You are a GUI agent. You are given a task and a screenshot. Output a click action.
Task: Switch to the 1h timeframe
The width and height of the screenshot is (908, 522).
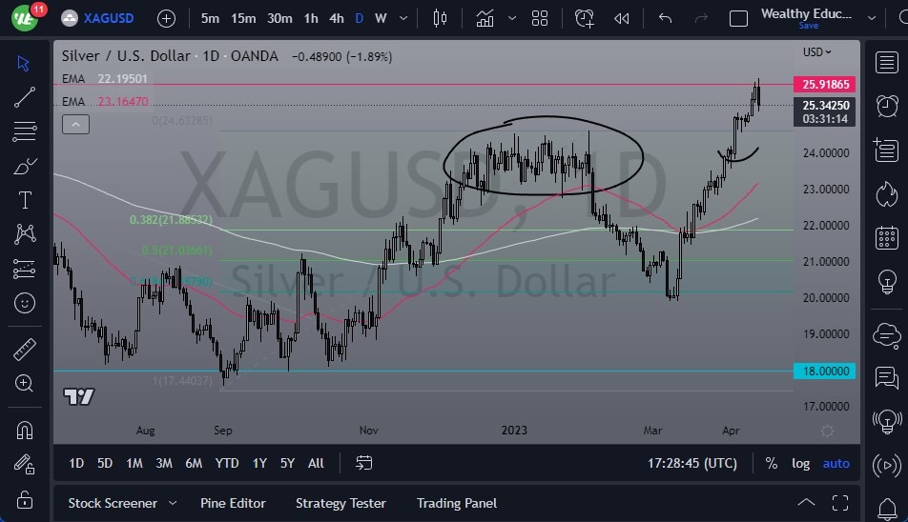pos(311,18)
